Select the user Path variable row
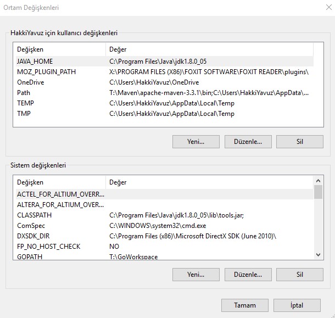 tap(165, 93)
